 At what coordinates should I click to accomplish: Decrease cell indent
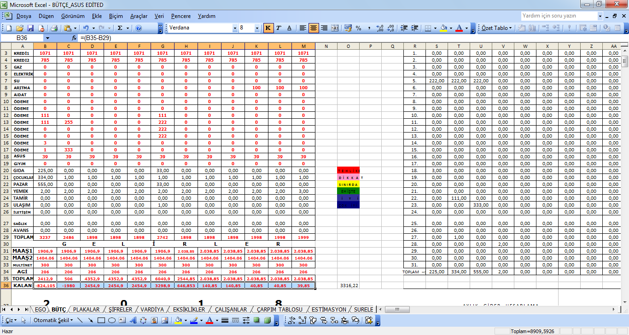(x=404, y=28)
